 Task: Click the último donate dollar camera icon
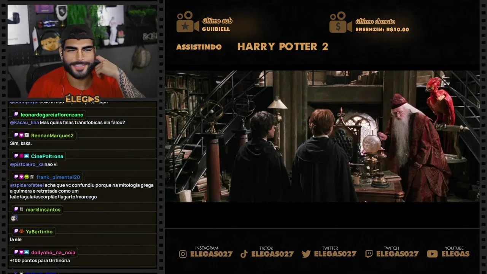coord(341,22)
